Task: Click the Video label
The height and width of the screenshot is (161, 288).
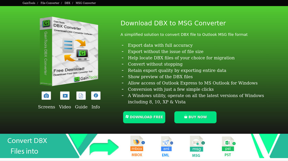Action: [65, 107]
